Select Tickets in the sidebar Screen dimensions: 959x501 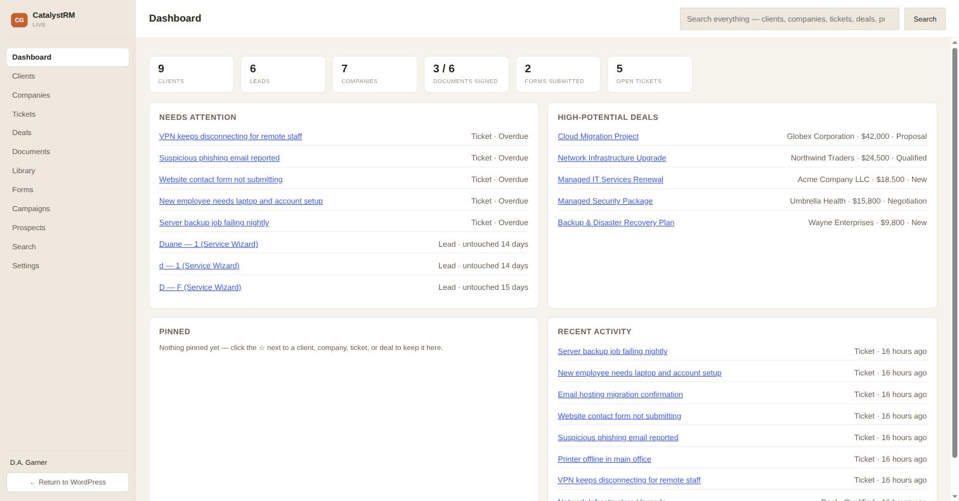pos(68,114)
